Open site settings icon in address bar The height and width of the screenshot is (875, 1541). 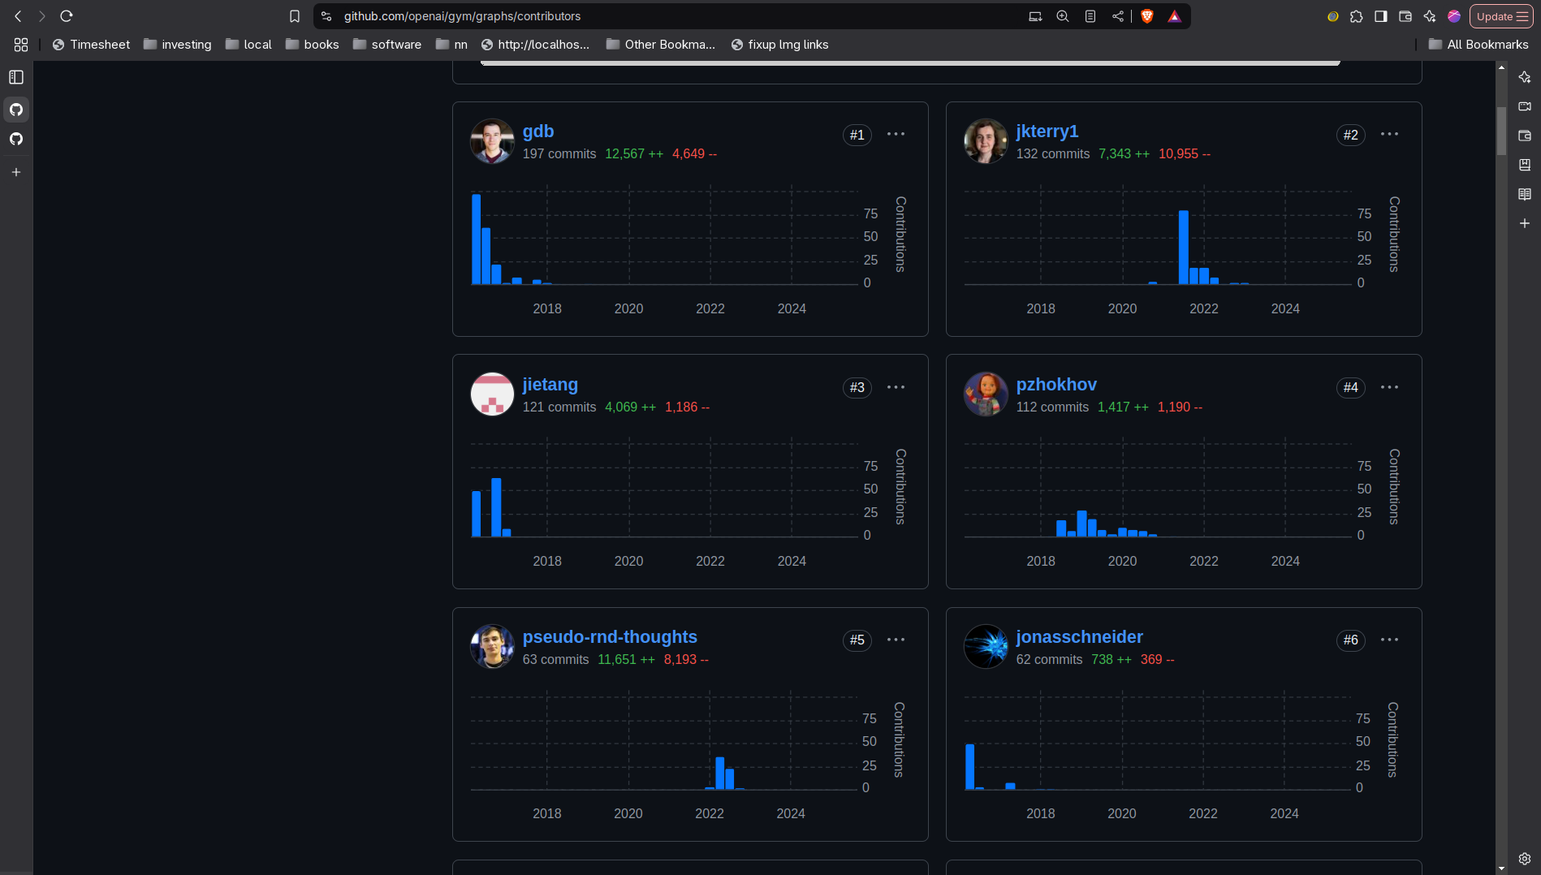click(x=326, y=16)
